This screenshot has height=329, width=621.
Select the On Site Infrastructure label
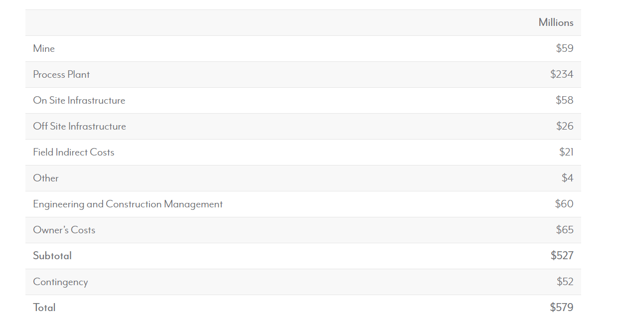(79, 100)
